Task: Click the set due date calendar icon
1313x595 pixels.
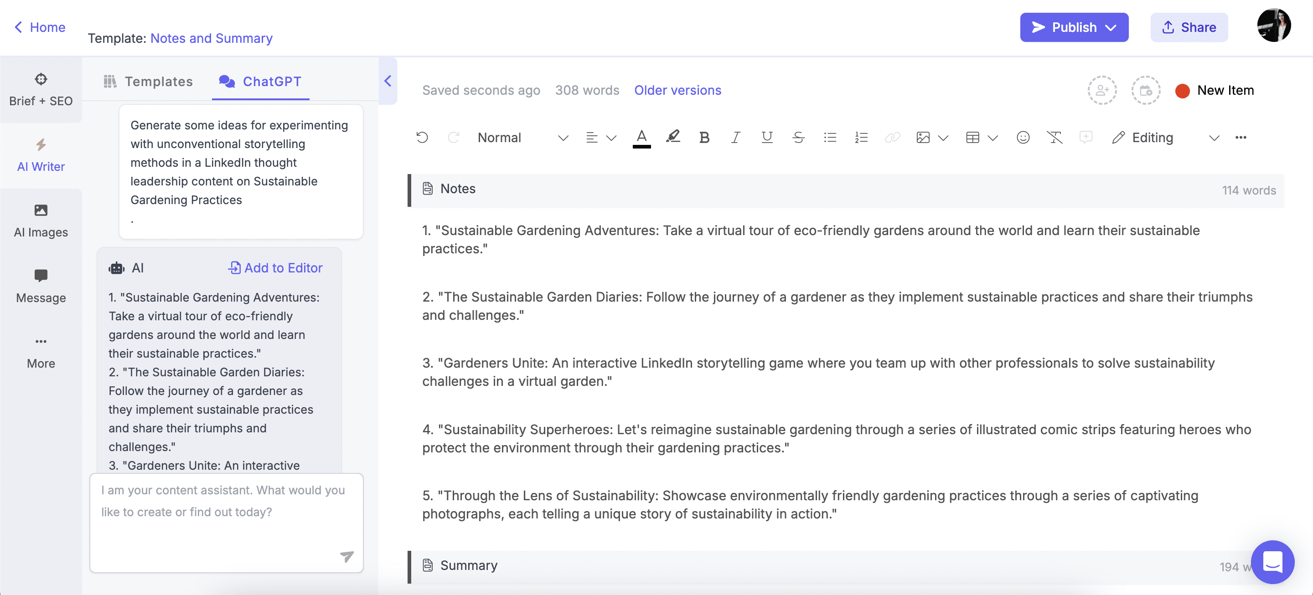Action: (x=1145, y=90)
